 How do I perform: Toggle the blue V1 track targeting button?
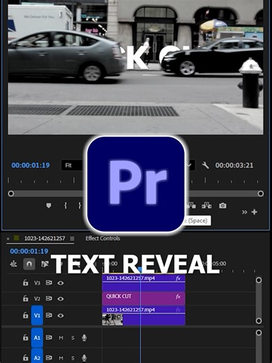[37, 316]
